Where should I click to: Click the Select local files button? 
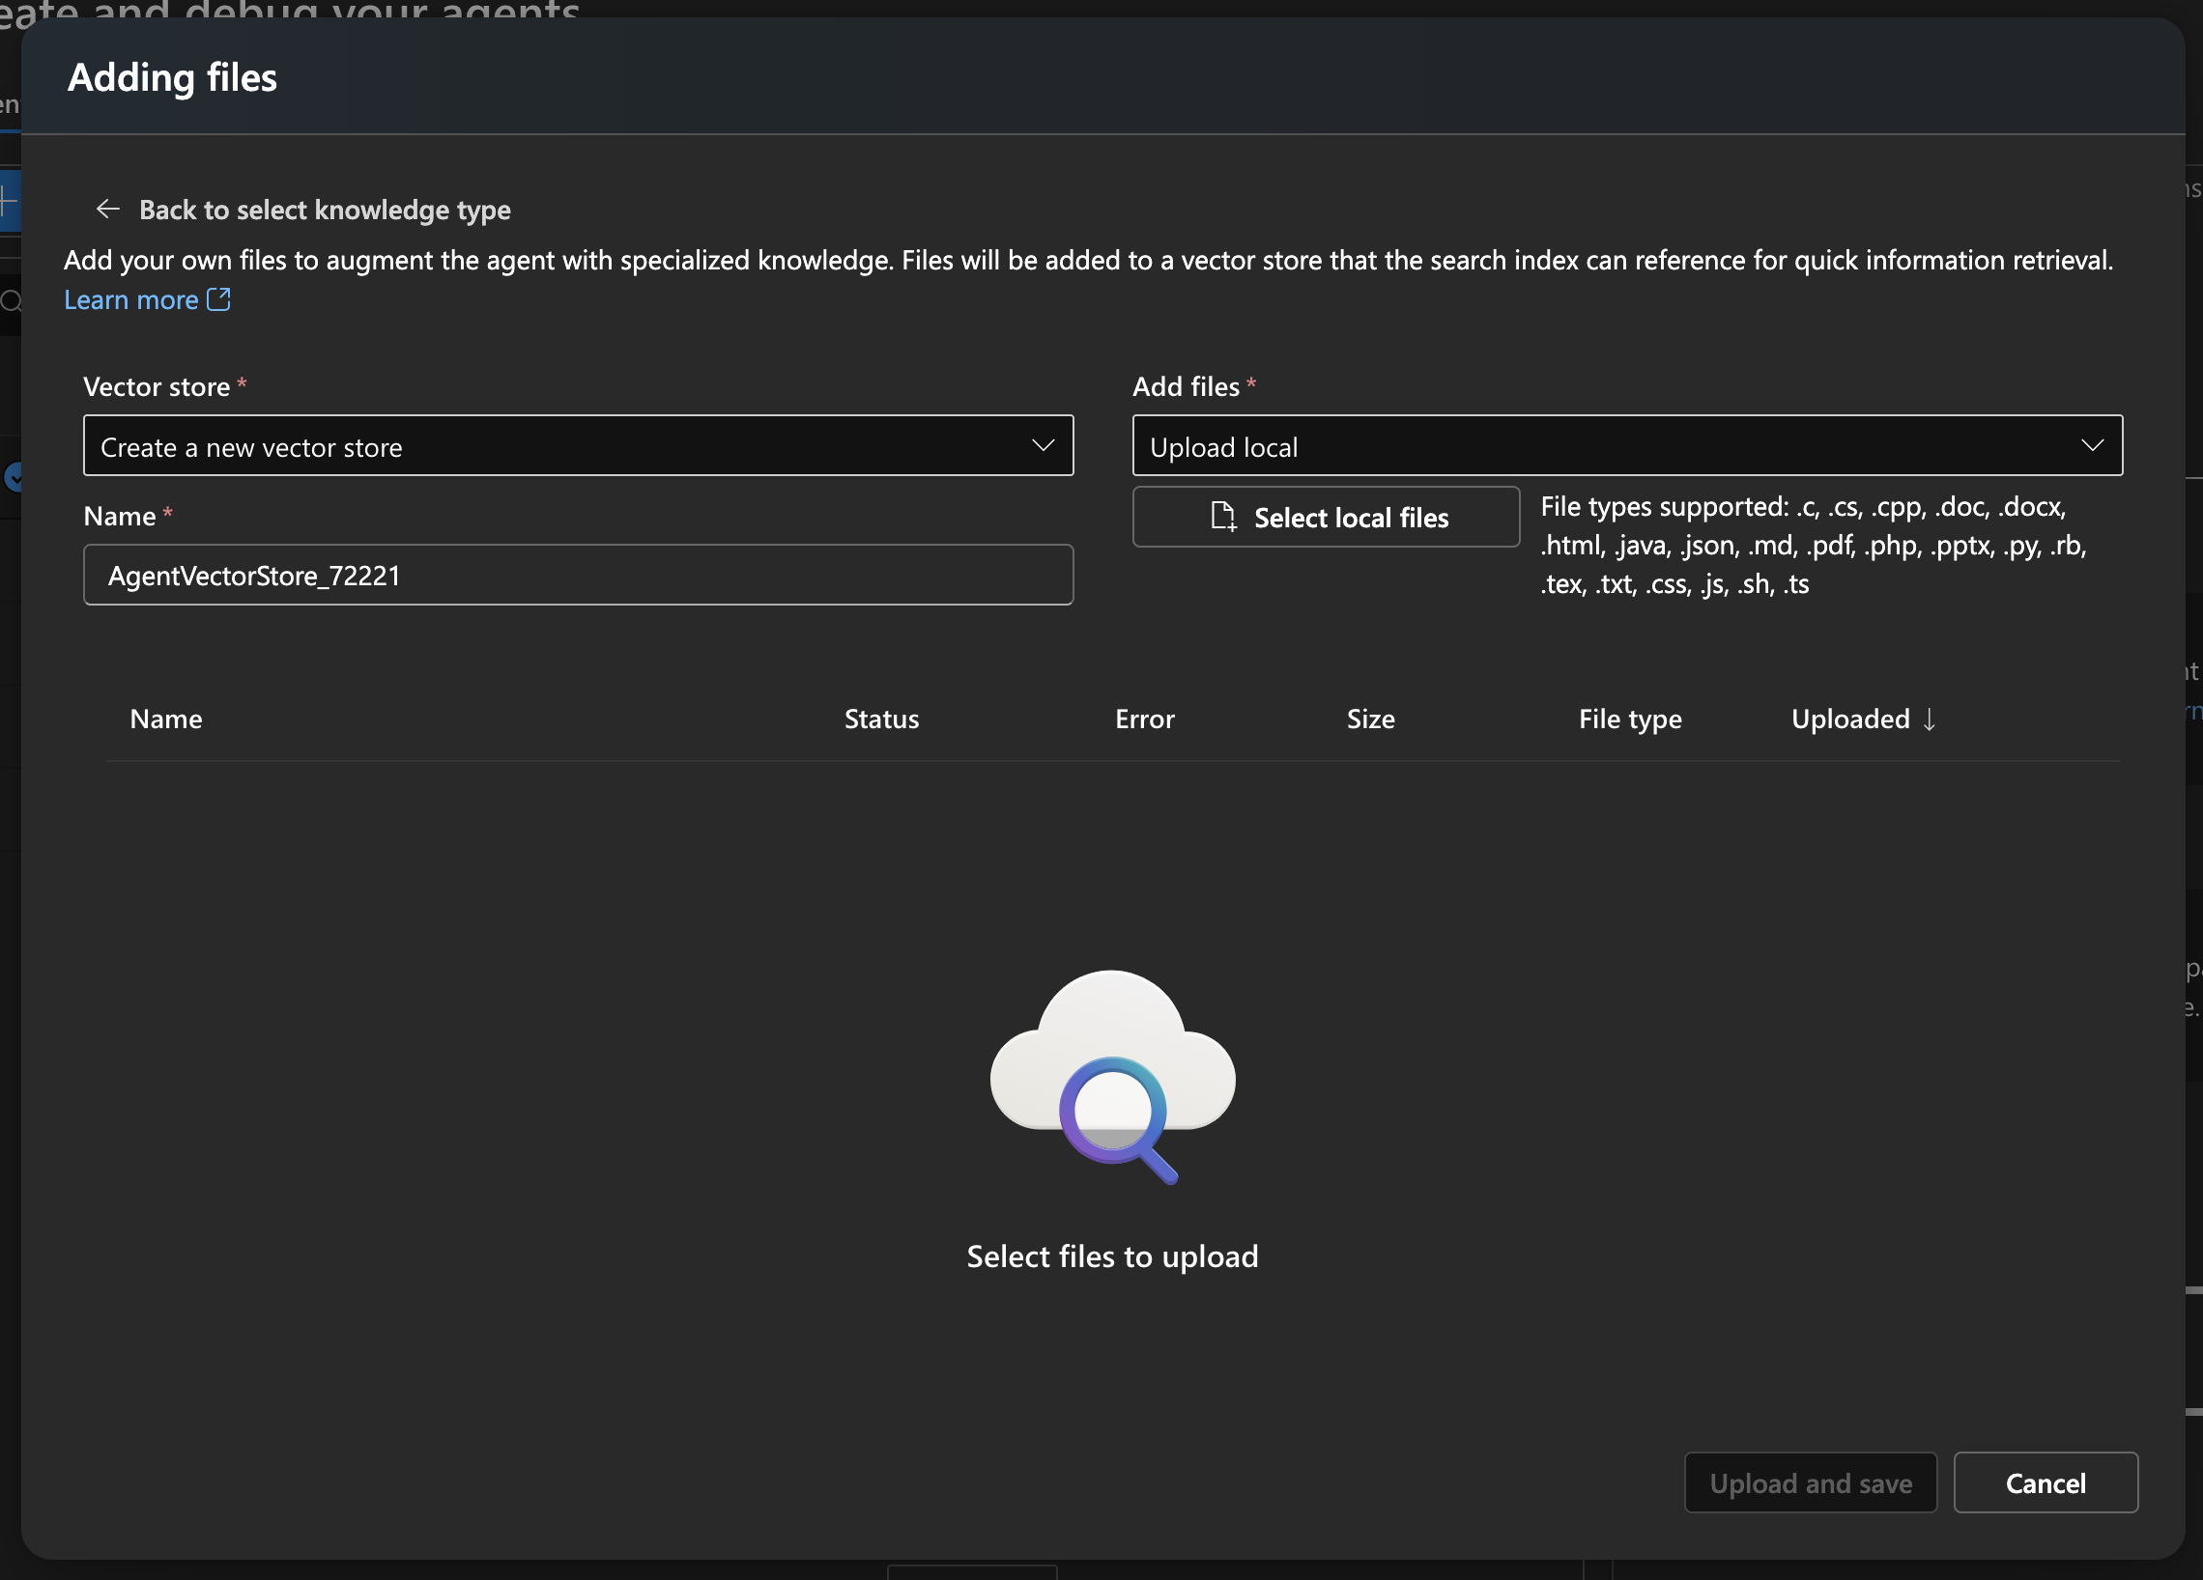1325,517
